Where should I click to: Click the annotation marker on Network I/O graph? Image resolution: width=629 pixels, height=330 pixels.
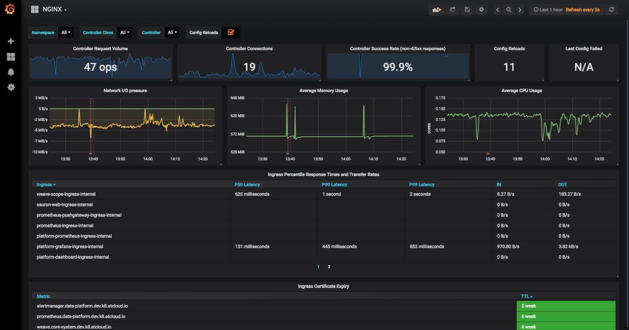coord(91,153)
